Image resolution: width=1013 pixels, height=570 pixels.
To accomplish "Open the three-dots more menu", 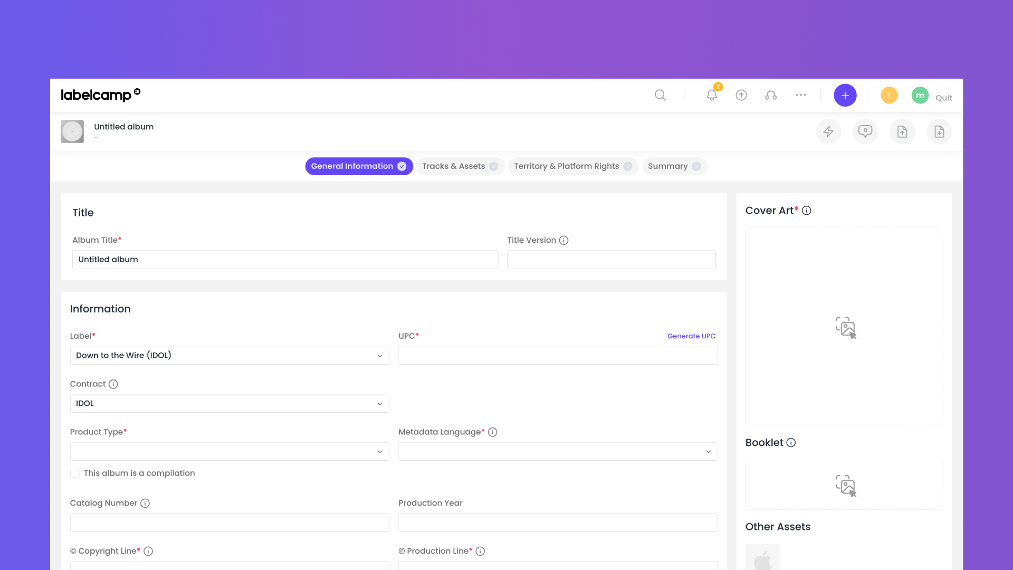I will (x=801, y=95).
